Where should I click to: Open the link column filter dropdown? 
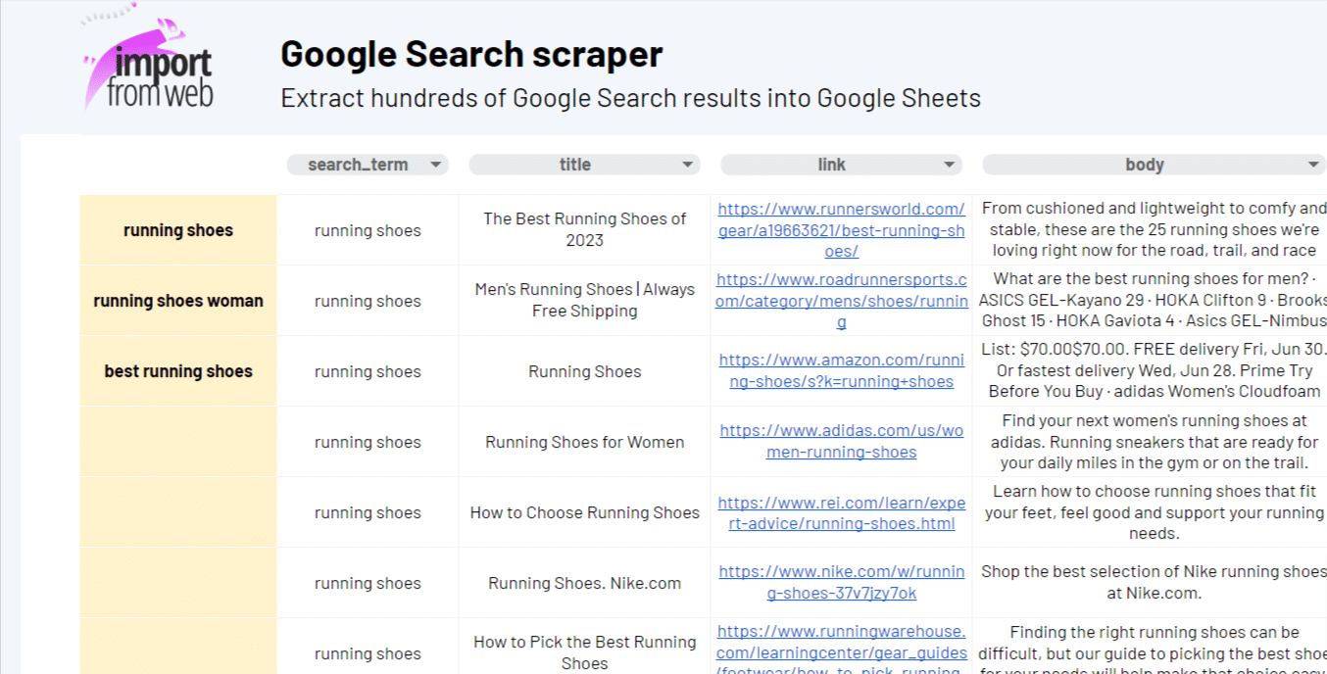point(948,165)
